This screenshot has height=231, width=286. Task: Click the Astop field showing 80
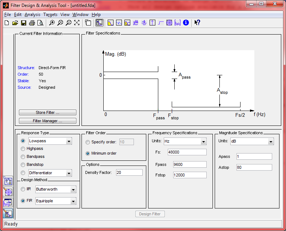[254, 167]
